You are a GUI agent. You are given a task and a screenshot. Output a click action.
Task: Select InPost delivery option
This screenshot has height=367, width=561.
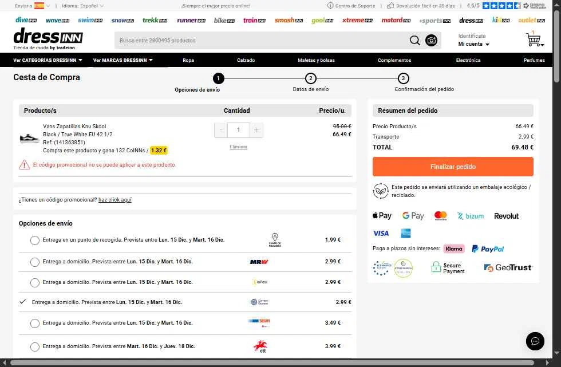(35, 283)
